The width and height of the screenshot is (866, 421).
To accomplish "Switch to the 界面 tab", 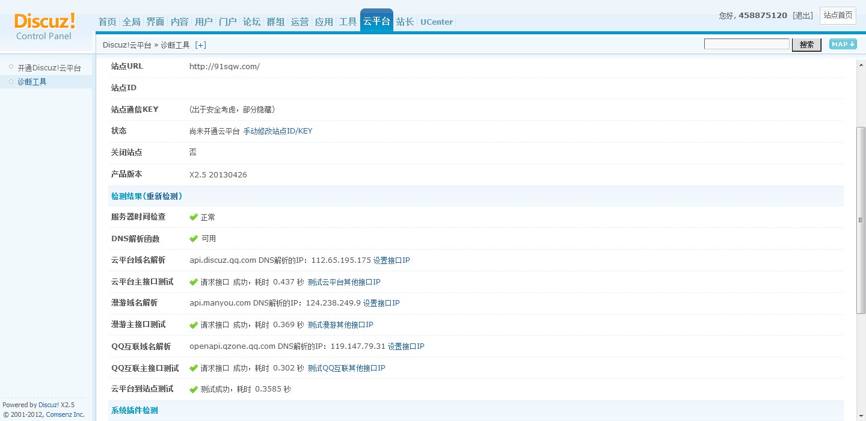I will tap(156, 22).
